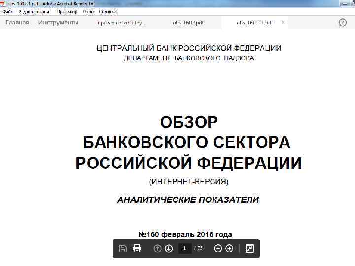Viewport: 355px width, 266px height.
Task: Click the save file floppy icon
Action: [x=123, y=249]
